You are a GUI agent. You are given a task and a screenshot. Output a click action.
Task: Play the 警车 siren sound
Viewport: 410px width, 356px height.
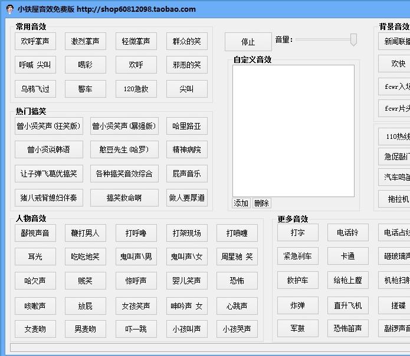coord(86,89)
